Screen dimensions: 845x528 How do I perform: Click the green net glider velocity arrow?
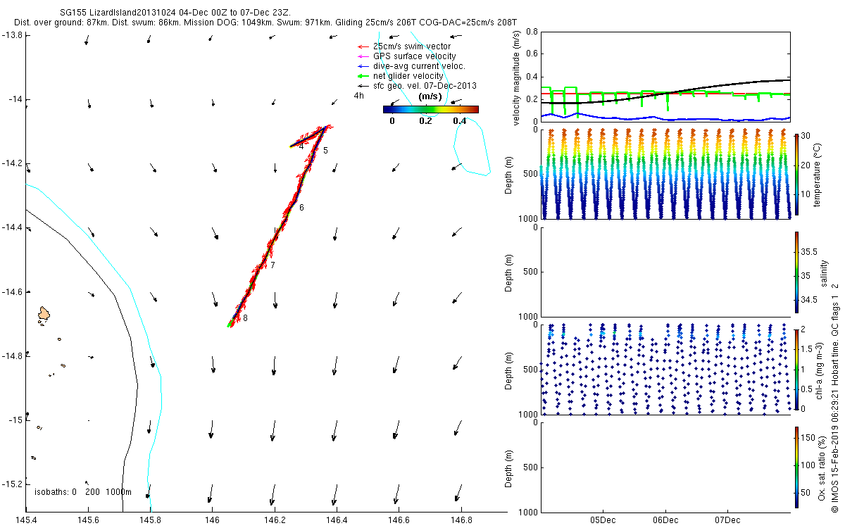pos(363,76)
